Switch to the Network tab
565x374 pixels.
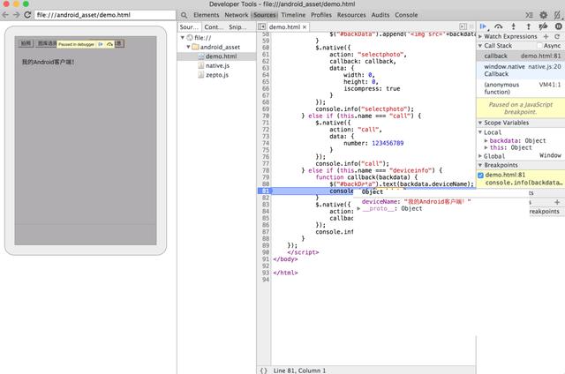(x=236, y=15)
